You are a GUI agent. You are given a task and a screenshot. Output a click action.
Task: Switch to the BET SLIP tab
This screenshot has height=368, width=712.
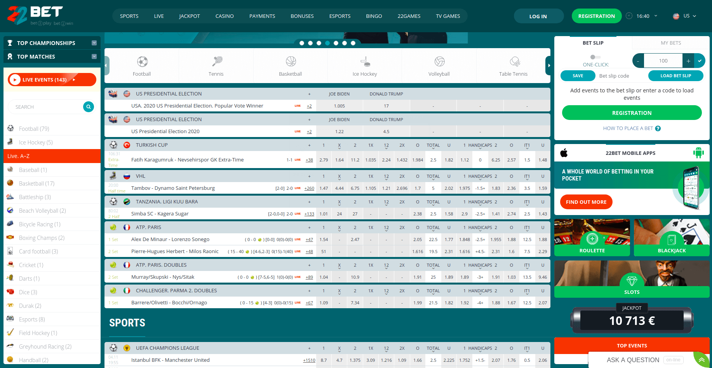(x=593, y=43)
